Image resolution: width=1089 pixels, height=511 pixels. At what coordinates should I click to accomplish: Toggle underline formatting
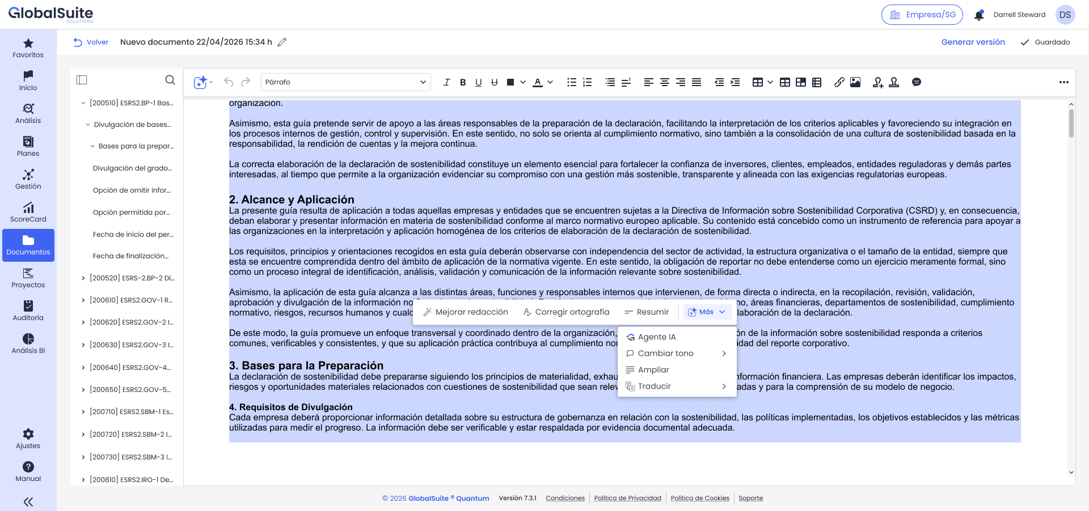point(479,82)
